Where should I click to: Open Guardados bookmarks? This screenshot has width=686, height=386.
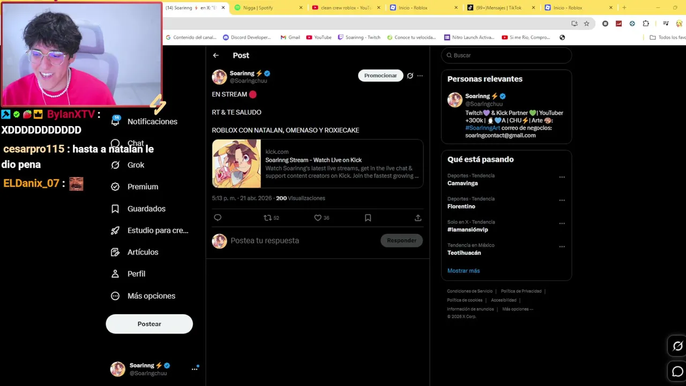pos(138,209)
